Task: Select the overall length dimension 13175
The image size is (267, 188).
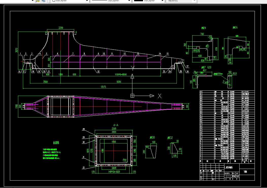Action: tap(103, 87)
